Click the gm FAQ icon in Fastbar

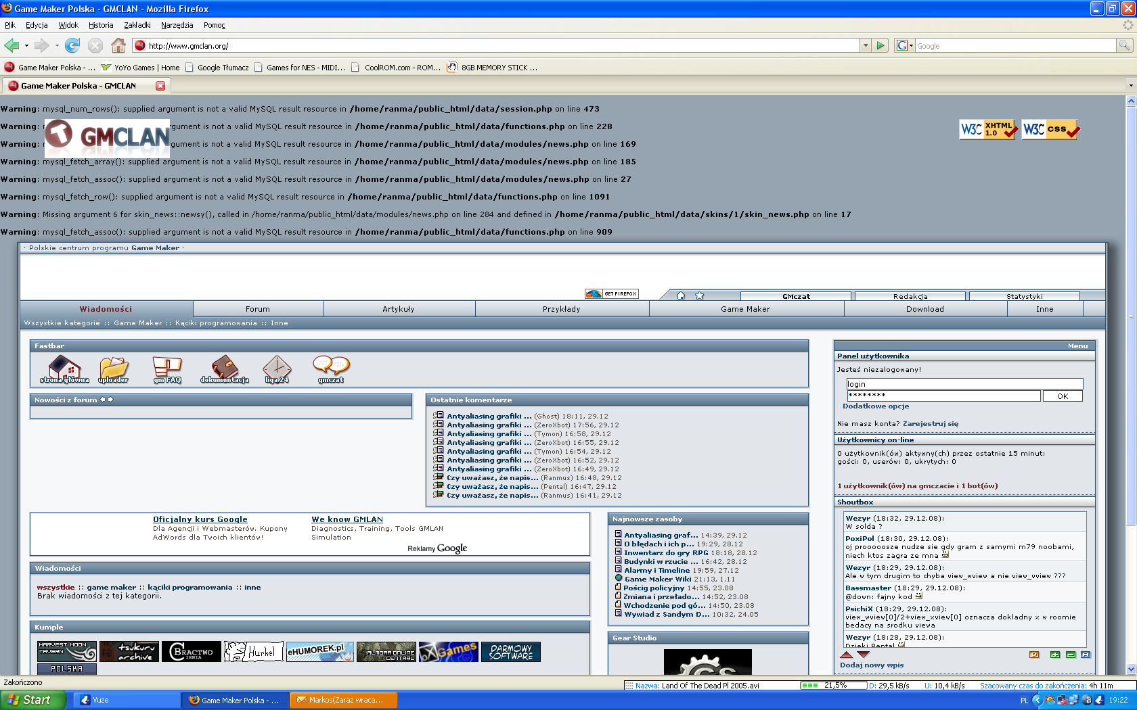pos(167,369)
